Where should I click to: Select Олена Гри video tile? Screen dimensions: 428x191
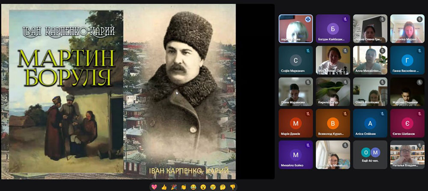pos(370,29)
